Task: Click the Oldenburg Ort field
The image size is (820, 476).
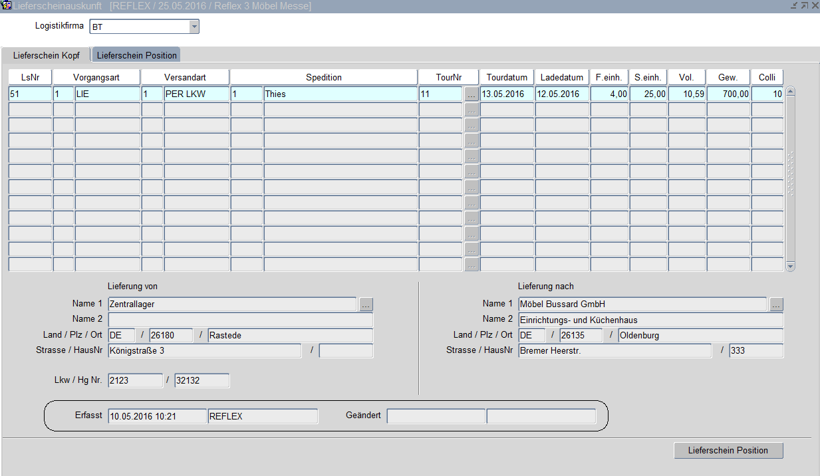Action: 700,336
